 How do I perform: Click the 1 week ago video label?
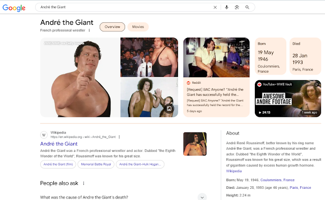click(309, 112)
